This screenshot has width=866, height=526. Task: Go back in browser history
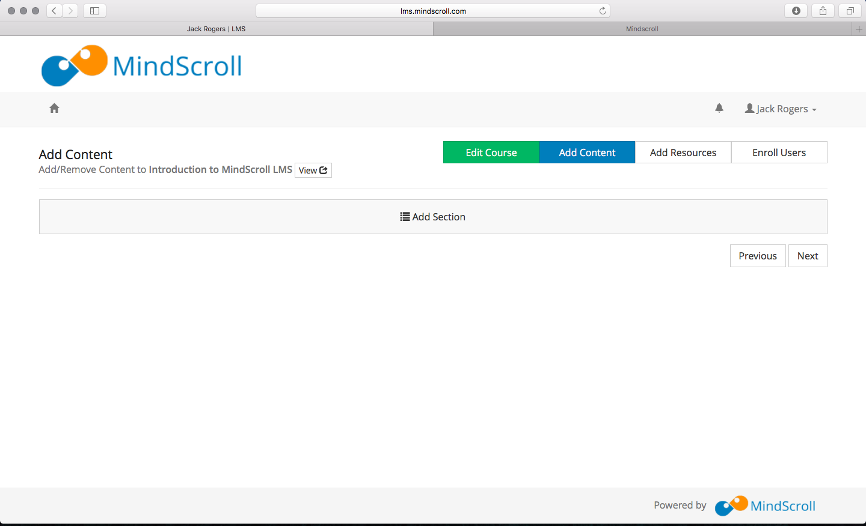[54, 11]
